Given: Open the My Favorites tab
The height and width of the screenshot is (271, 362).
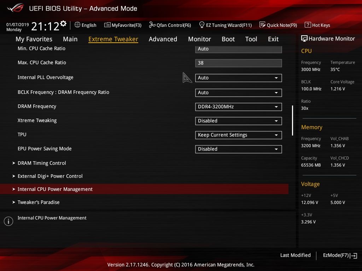Looking at the screenshot, I should tap(34, 39).
